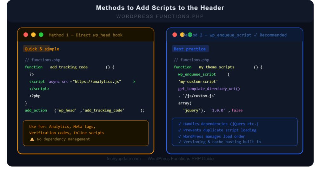Click the WordPress manages load order text
Image resolution: width=325 pixels, height=171 pixels.
[x=214, y=136]
